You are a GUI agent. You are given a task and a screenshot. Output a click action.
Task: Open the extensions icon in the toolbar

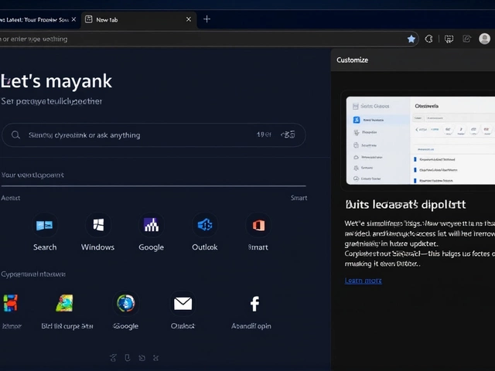[x=430, y=39]
